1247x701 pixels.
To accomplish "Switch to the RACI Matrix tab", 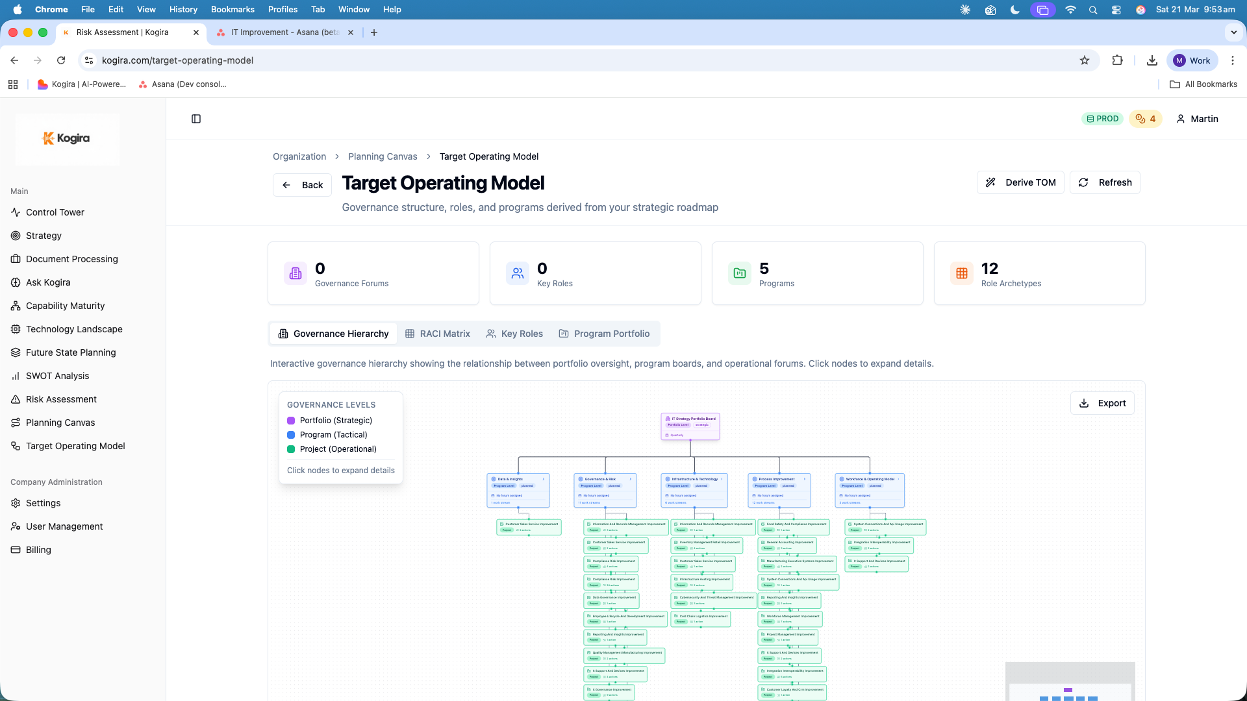I will point(438,333).
